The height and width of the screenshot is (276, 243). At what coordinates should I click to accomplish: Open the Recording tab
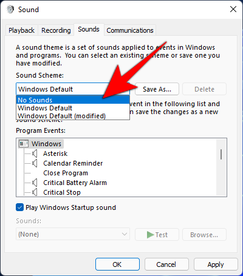[x=56, y=30]
